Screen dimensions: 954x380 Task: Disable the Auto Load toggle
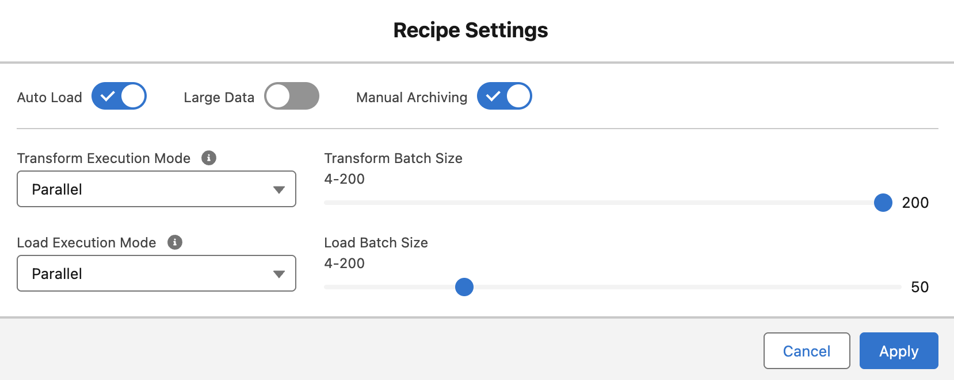119,96
